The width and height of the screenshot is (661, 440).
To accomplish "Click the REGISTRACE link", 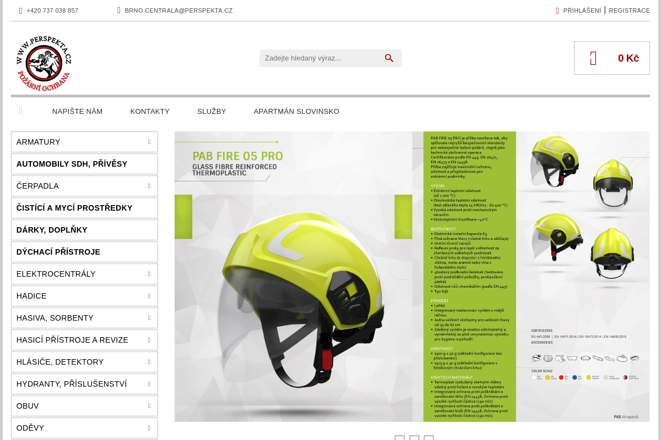I will click(629, 10).
